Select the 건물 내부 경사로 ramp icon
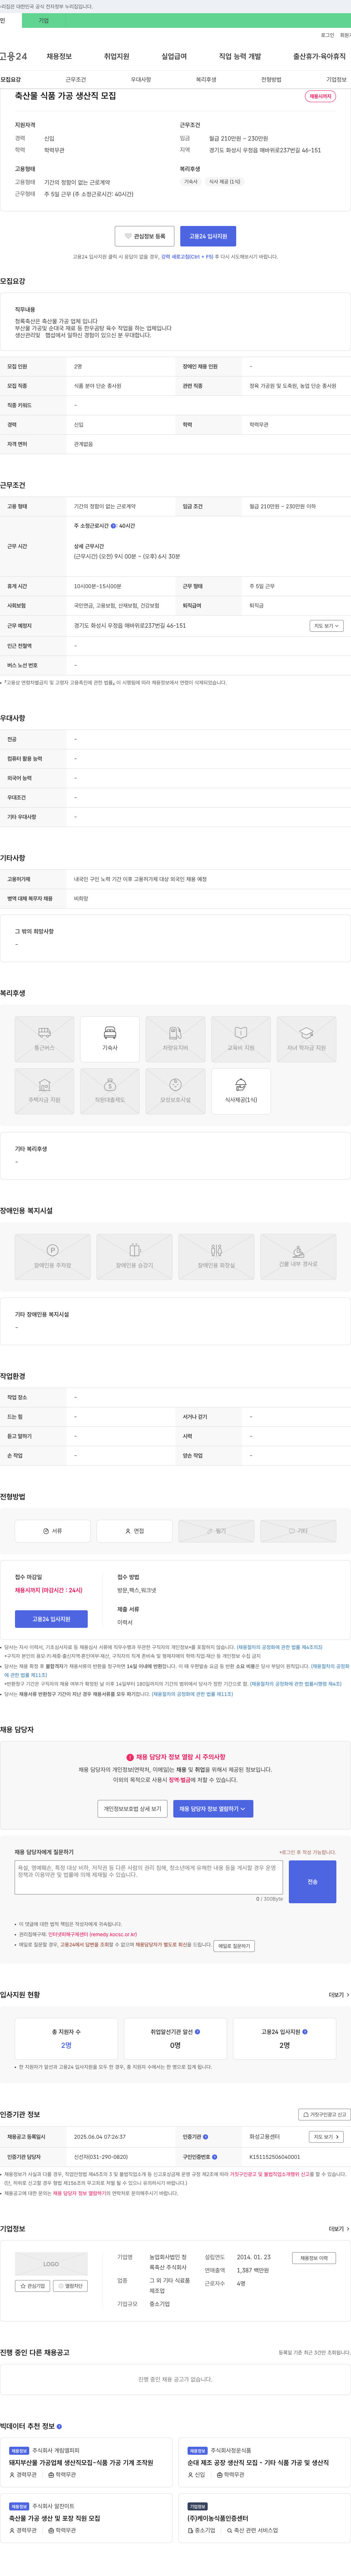This screenshot has height=2576, width=351. click(298, 1257)
